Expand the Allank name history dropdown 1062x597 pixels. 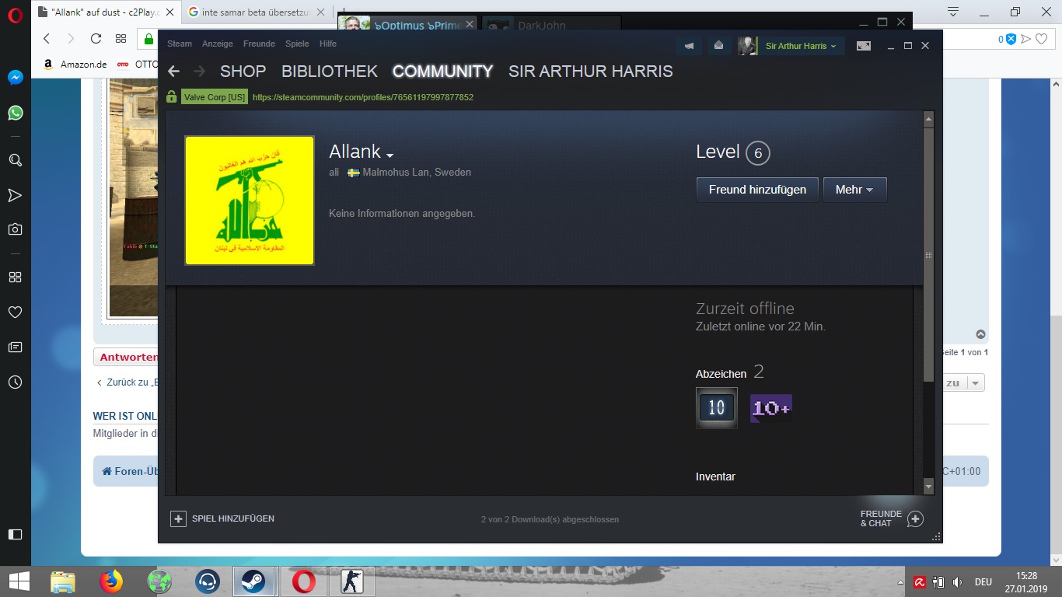tap(390, 155)
